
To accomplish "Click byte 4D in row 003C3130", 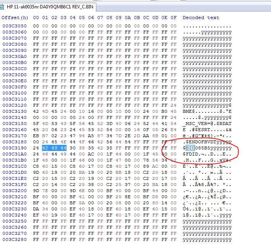I will click(x=45, y=111).
